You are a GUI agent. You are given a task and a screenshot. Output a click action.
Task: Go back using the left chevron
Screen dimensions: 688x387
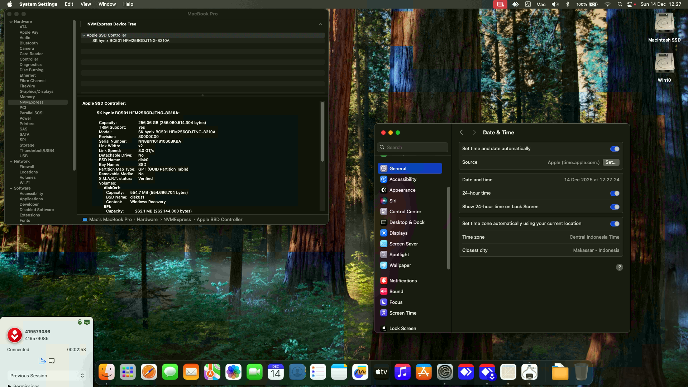[462, 132]
